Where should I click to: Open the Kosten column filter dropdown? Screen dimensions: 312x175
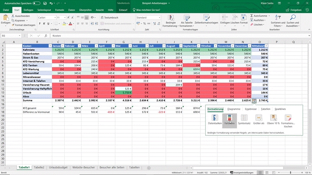point(50,46)
